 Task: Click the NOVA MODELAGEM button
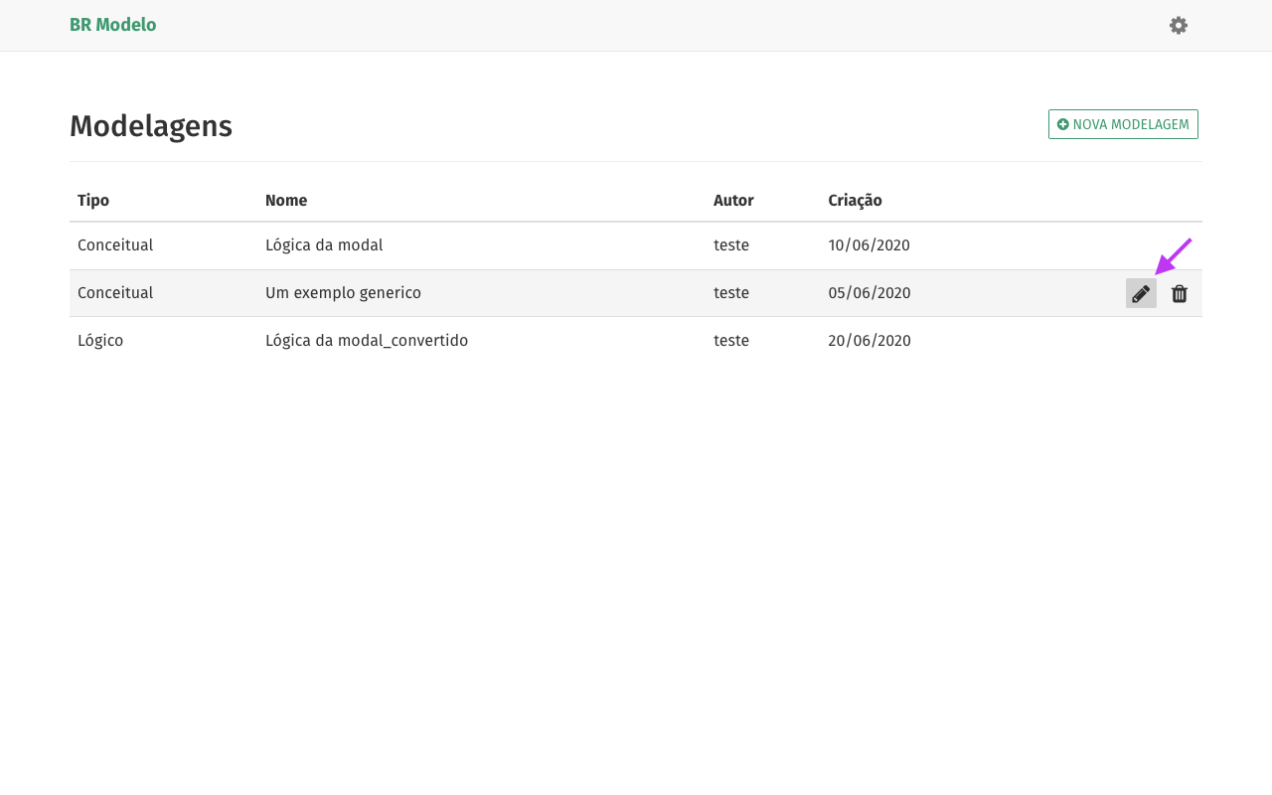tap(1123, 123)
